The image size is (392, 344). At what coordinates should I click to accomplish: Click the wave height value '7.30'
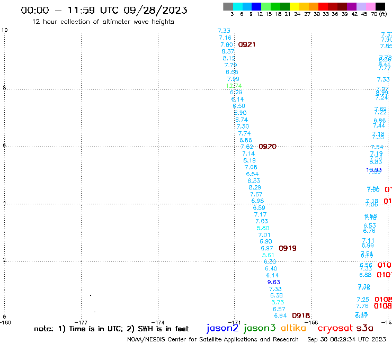(x=243, y=126)
